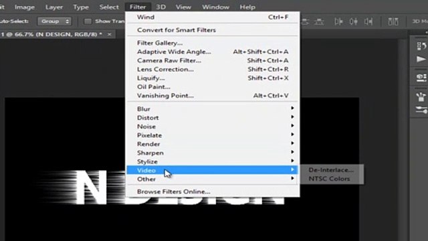This screenshot has width=428, height=241.
Task: Expand the Sharpen submenu
Action: click(213, 153)
